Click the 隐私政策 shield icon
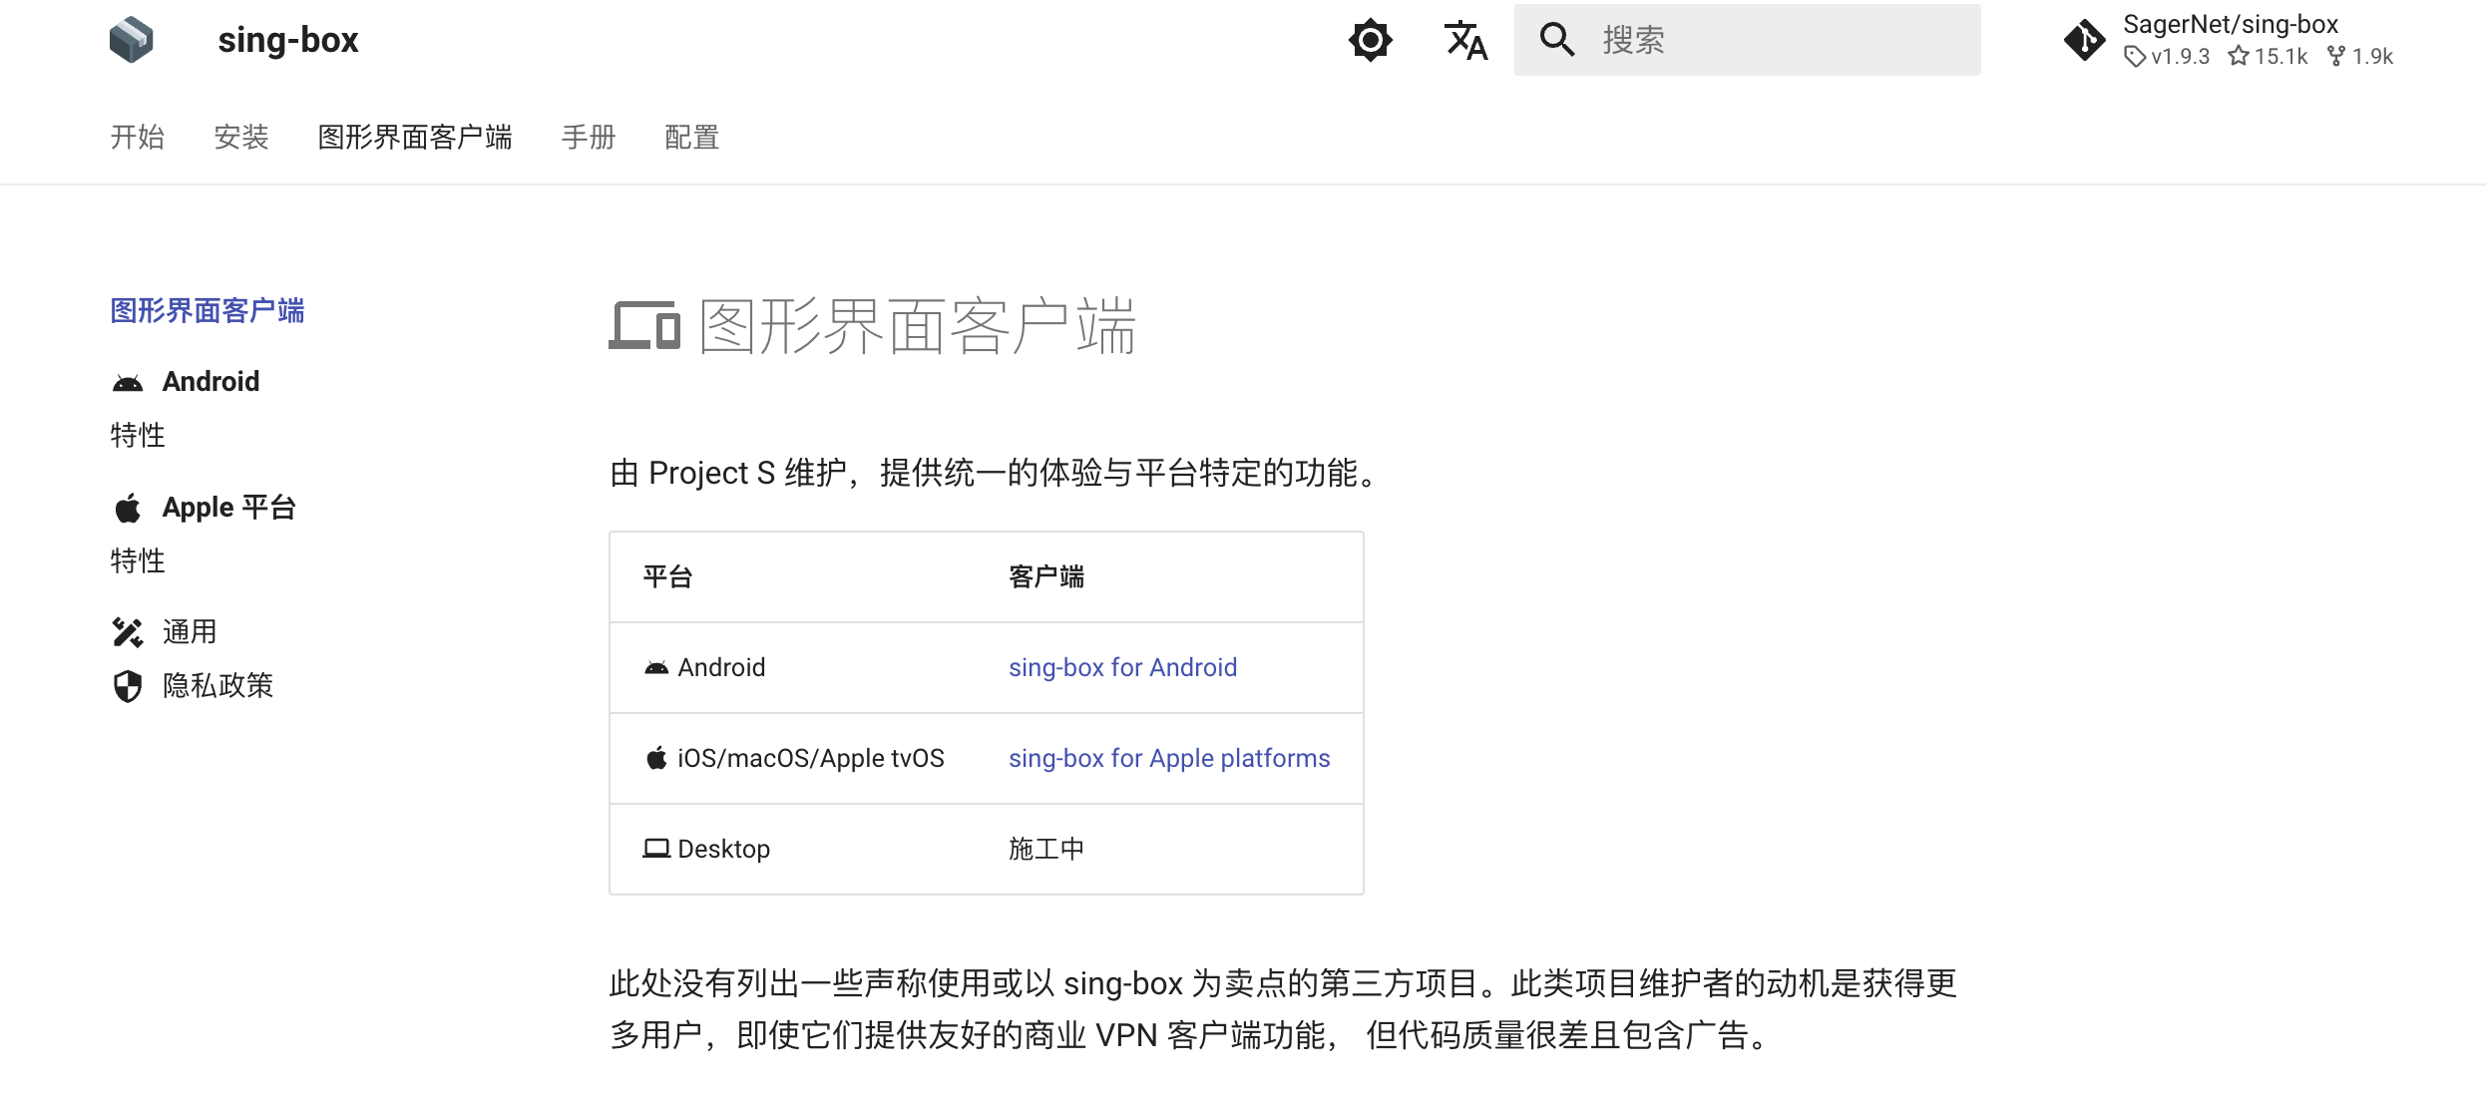Image resolution: width=2486 pixels, height=1097 pixels. 128,686
